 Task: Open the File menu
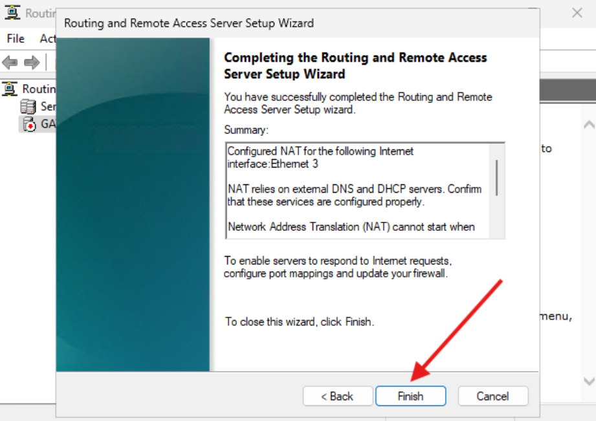[x=16, y=39]
